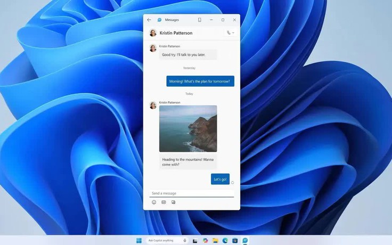Screen dimensions: 392x245
Task: Click avatar beside the "Good try" message
Action: click(153, 48)
